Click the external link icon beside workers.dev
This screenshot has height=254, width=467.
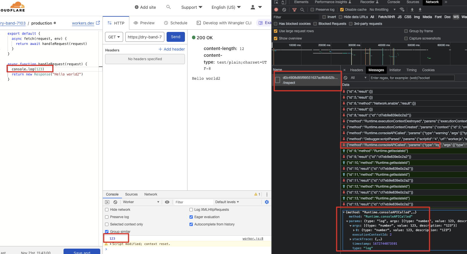[98, 23]
